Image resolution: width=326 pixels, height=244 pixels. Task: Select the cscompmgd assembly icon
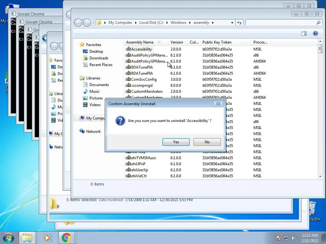[128, 85]
